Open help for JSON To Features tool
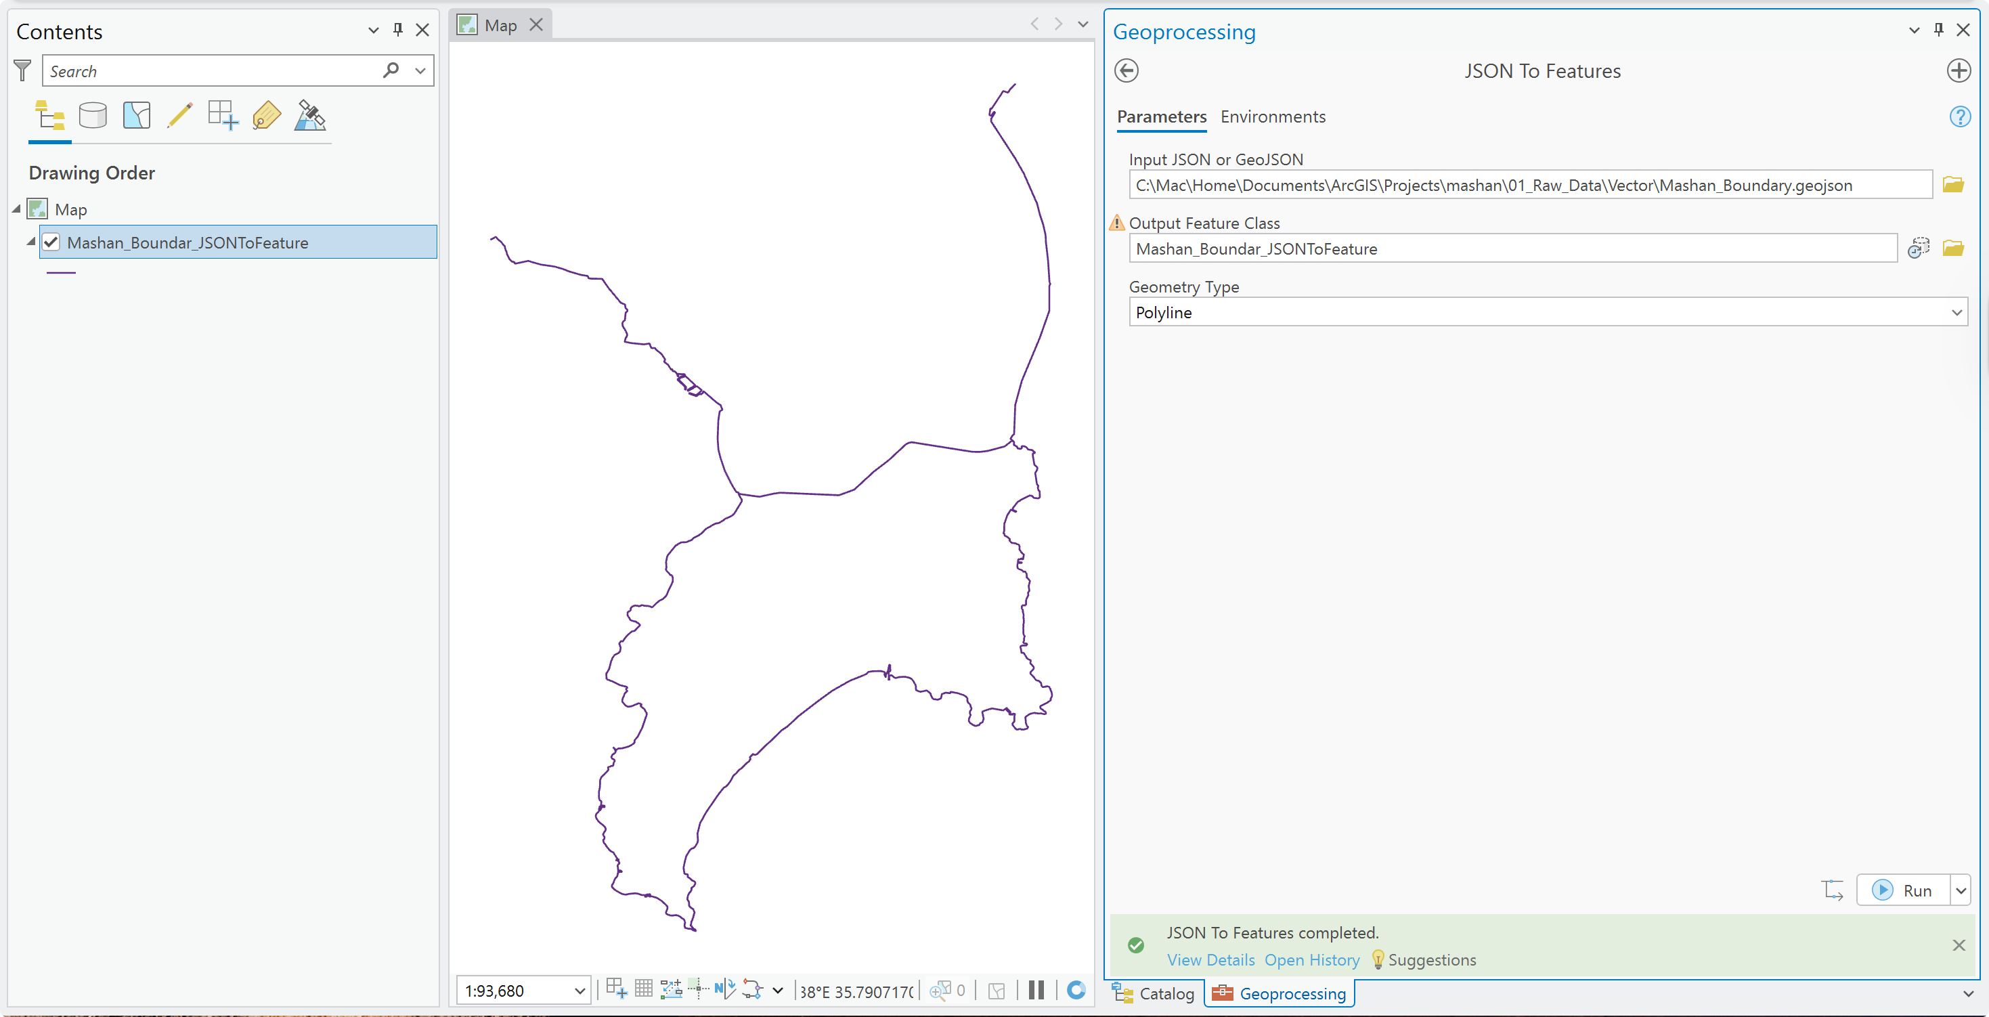1989x1017 pixels. tap(1960, 116)
